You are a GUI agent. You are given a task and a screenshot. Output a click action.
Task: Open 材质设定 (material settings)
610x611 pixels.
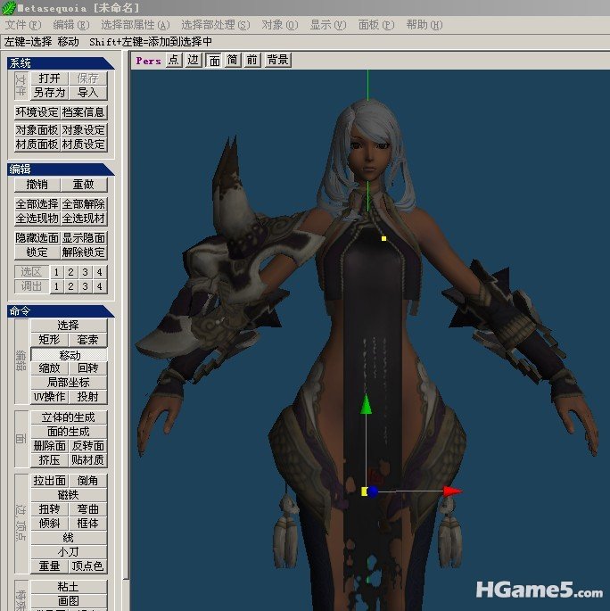point(84,144)
